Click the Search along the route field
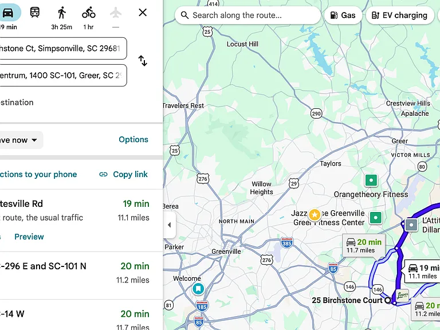 (x=247, y=15)
